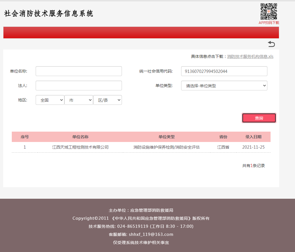
Task: Click the 单位名称 column header
Action: [81, 137]
